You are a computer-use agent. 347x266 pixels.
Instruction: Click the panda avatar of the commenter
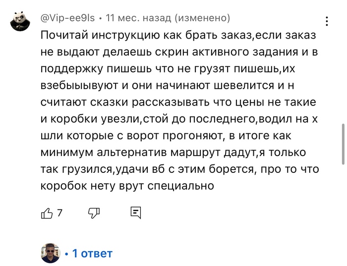(19, 22)
